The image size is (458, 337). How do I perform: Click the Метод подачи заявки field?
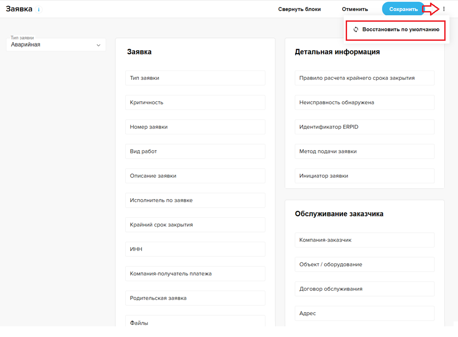coord(364,151)
